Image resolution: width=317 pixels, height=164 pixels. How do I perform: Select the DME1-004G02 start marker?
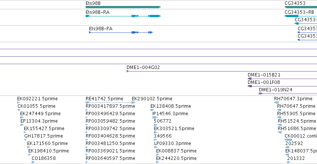click(127, 71)
